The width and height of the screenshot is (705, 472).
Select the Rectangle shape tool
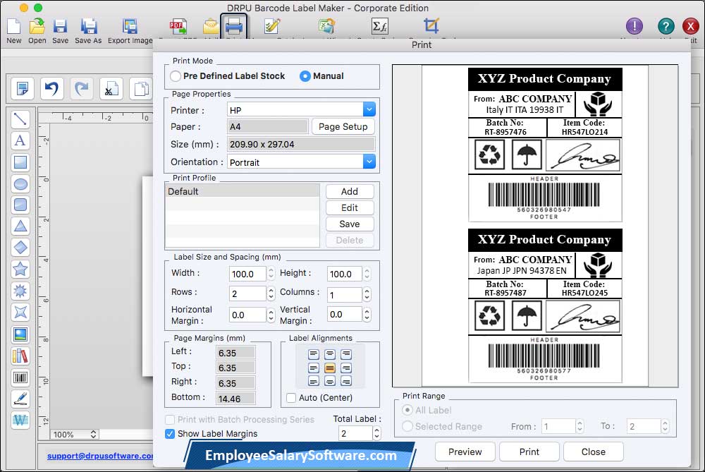(20, 162)
